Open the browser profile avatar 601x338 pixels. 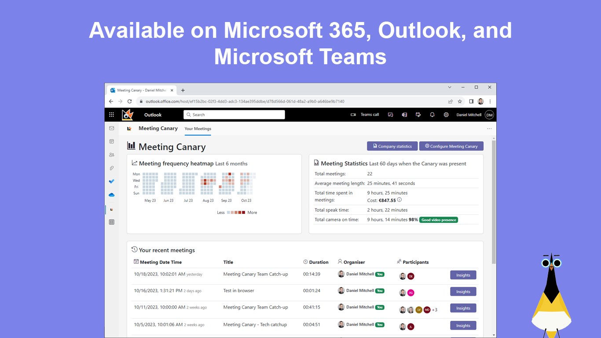coord(480,101)
